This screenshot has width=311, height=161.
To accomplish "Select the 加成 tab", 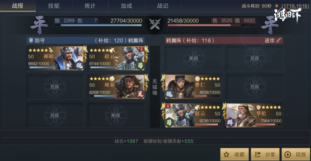I will click(126, 6).
